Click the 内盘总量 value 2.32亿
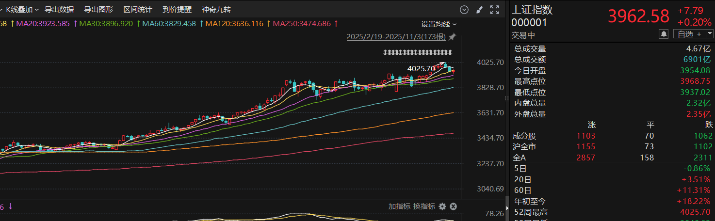Image resolution: width=715 pixels, height=221 pixels. (699, 103)
